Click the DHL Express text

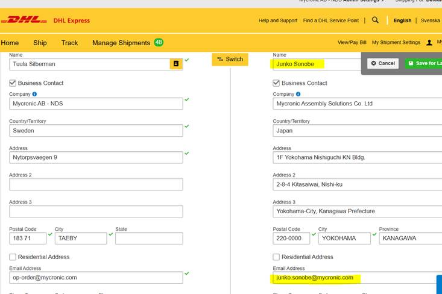click(72, 20)
